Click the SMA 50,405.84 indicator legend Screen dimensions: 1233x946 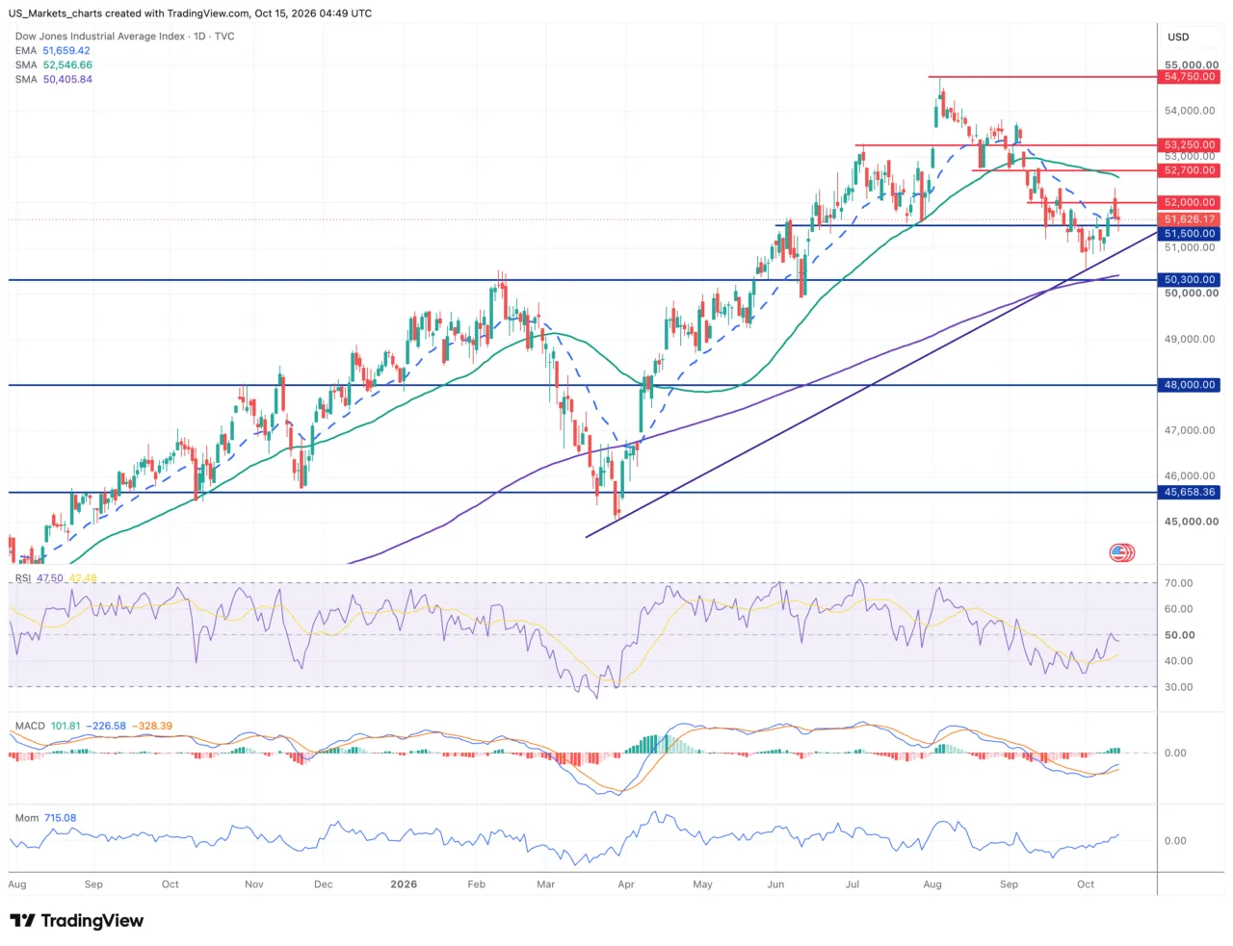54,79
